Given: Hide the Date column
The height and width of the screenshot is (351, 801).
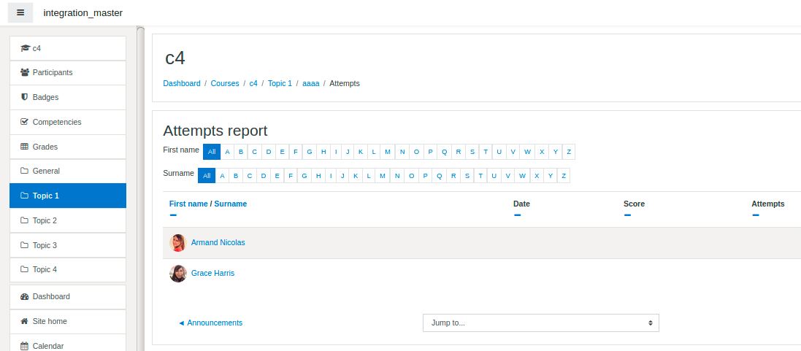Looking at the screenshot, I should coord(518,215).
